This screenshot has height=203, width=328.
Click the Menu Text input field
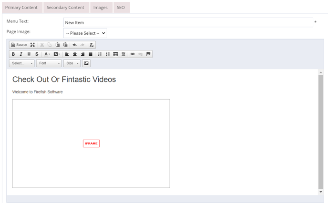coord(188,22)
